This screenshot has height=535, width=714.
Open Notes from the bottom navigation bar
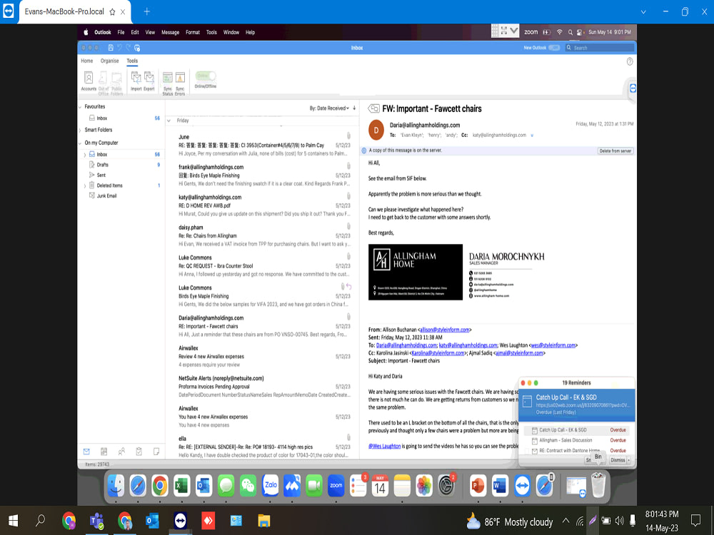pyautogui.click(x=156, y=451)
